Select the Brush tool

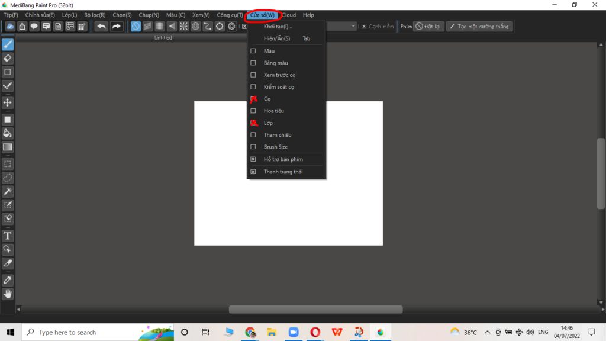[8, 44]
